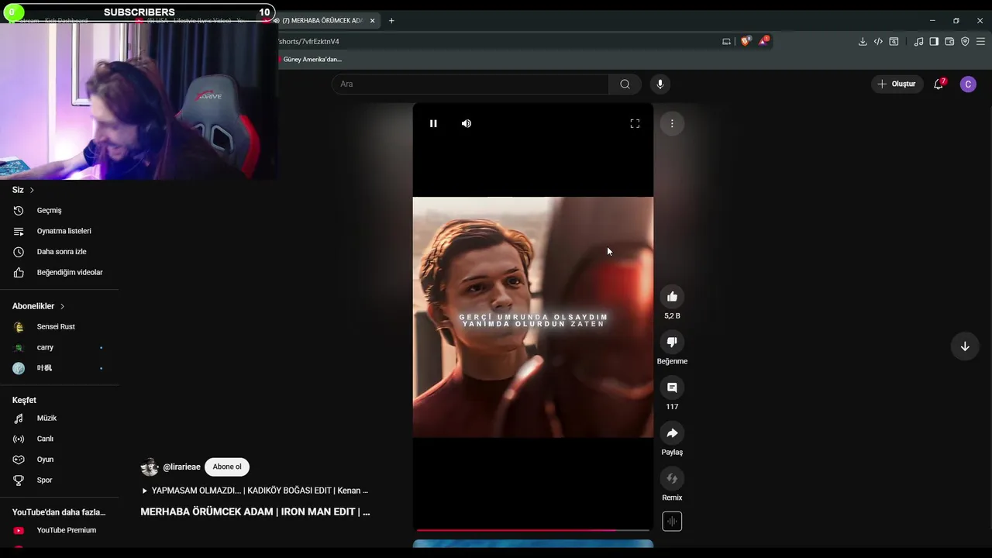
Task: Toggle the browser sidebar panel
Action: 934,42
